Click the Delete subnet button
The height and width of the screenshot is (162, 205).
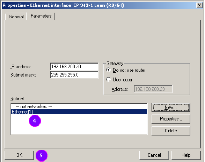click(171, 131)
